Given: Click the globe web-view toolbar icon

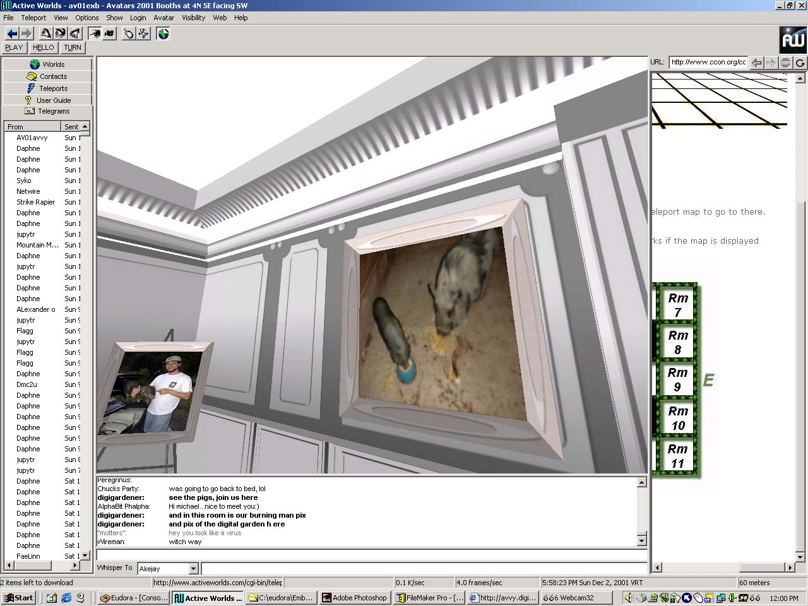Looking at the screenshot, I should (163, 33).
